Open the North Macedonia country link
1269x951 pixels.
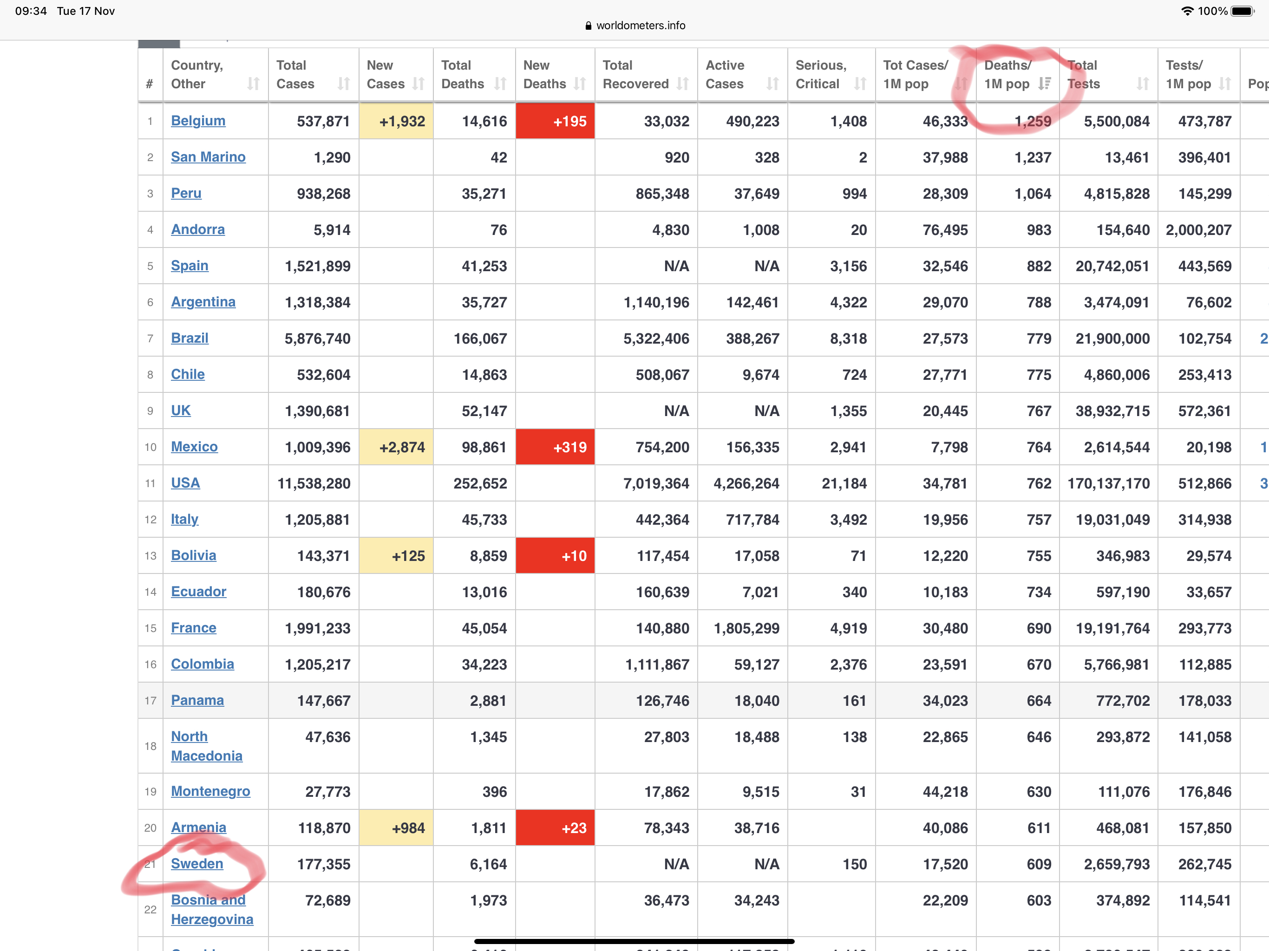coord(207,746)
